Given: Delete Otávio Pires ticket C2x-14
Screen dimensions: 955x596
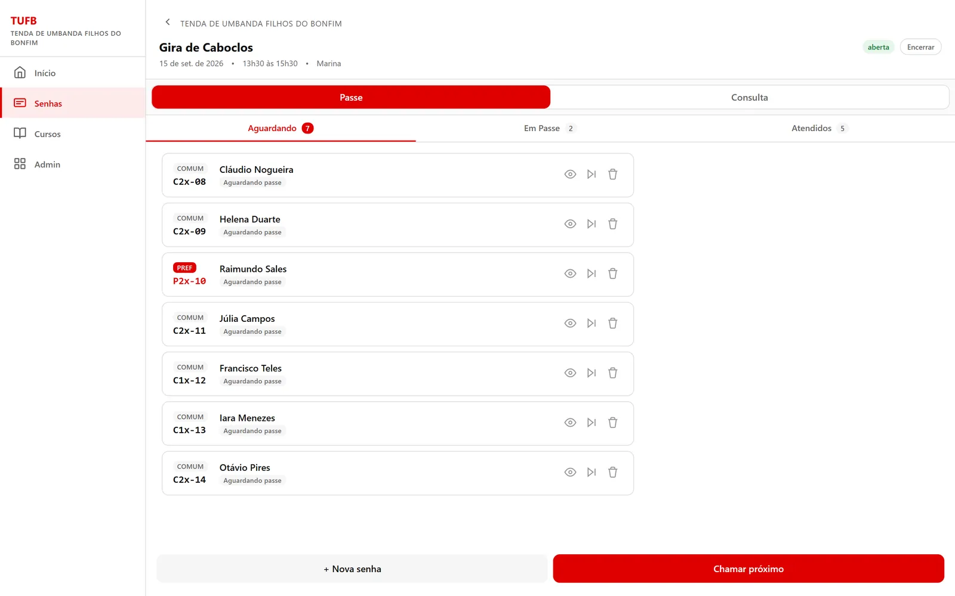Looking at the screenshot, I should [612, 473].
